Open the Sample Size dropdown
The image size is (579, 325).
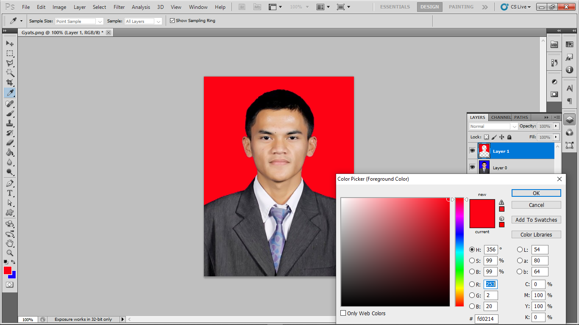tap(79, 21)
